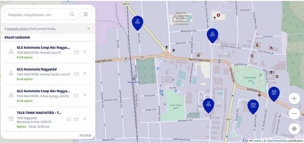Click card payment icon for Honvéd utca 47
Image resolution: width=304 pixels, height=143 pixels.
(x=76, y=52)
